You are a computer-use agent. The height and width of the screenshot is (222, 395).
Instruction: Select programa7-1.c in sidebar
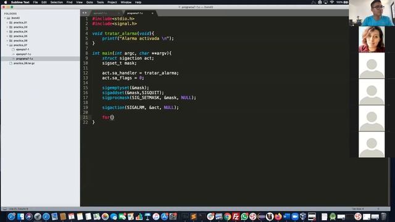tap(25, 59)
